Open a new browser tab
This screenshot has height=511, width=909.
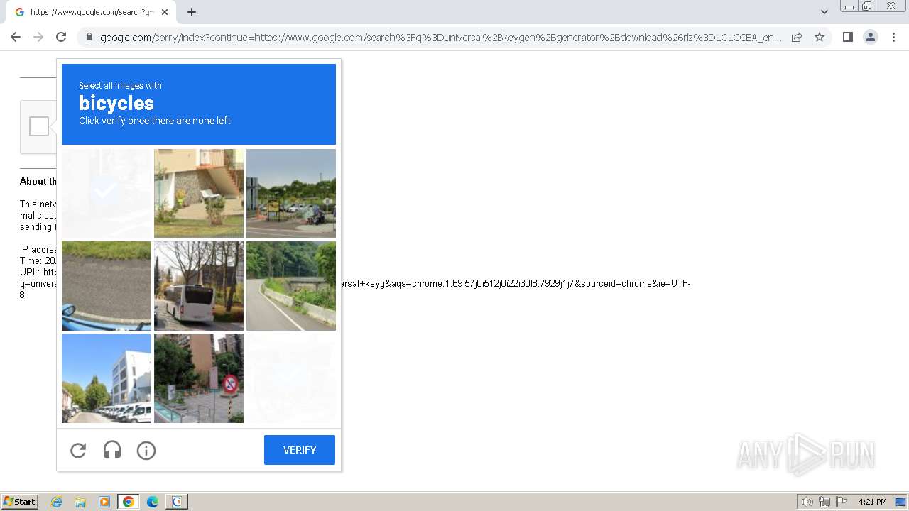coord(192,12)
